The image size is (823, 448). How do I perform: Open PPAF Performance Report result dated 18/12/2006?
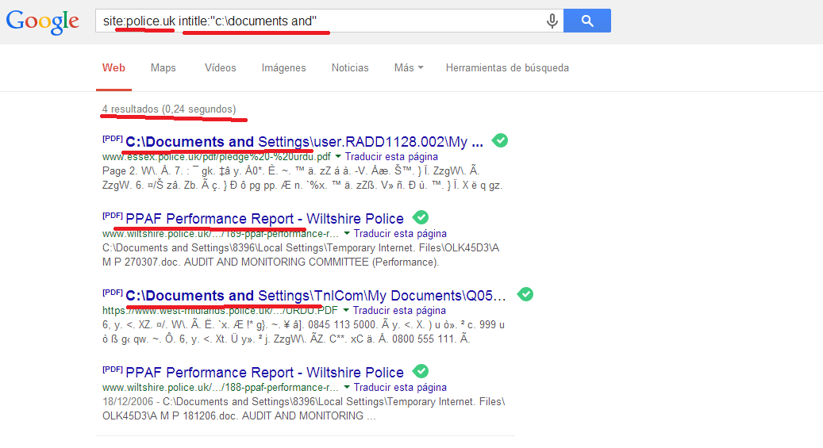click(264, 372)
